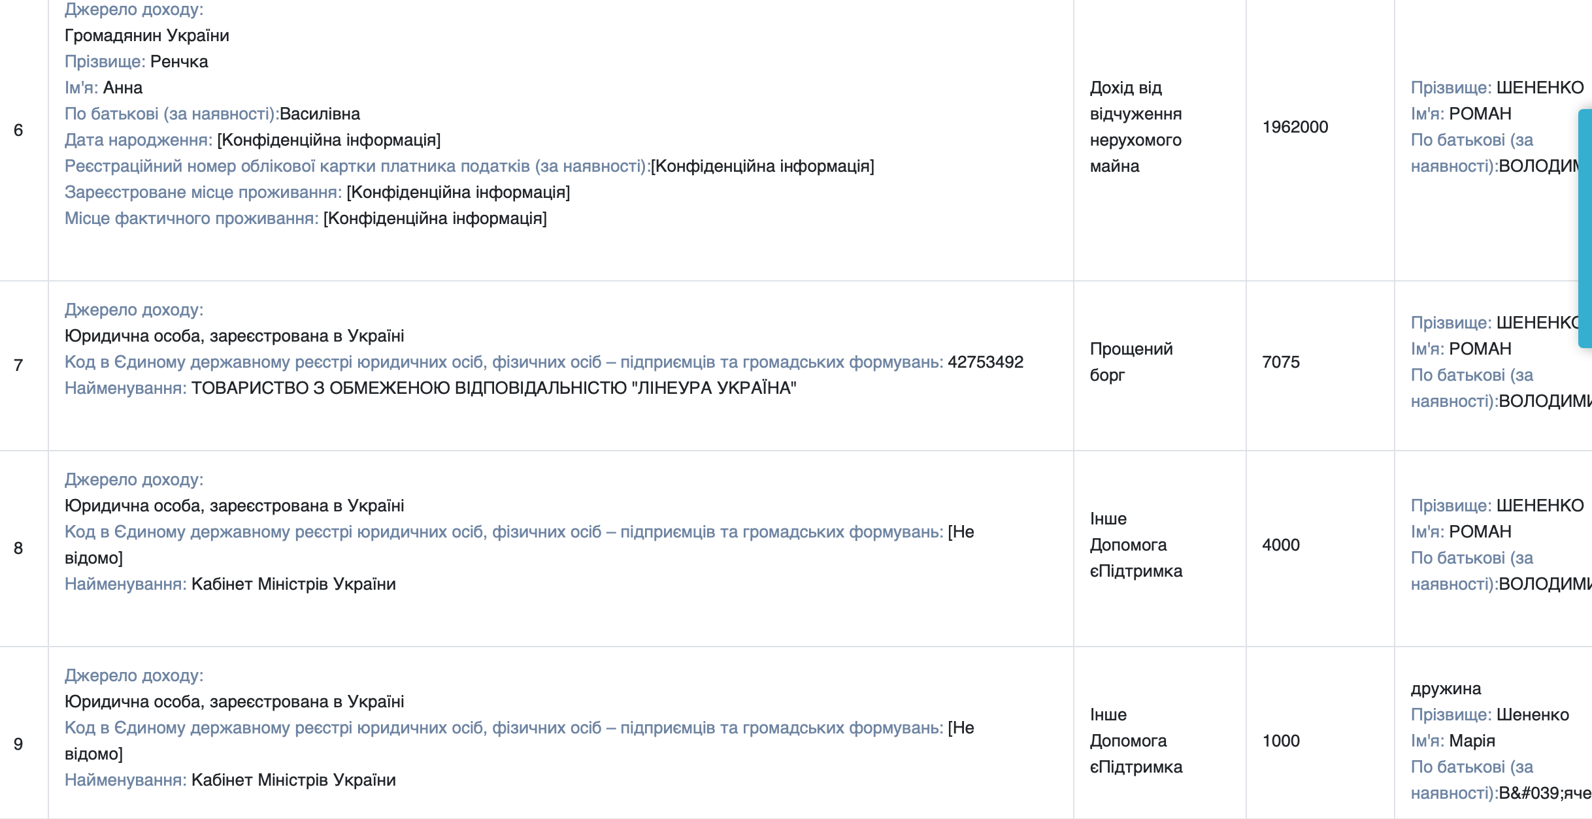Click income type Прощений борг
Screen dimensions: 1592x819
[1131, 362]
